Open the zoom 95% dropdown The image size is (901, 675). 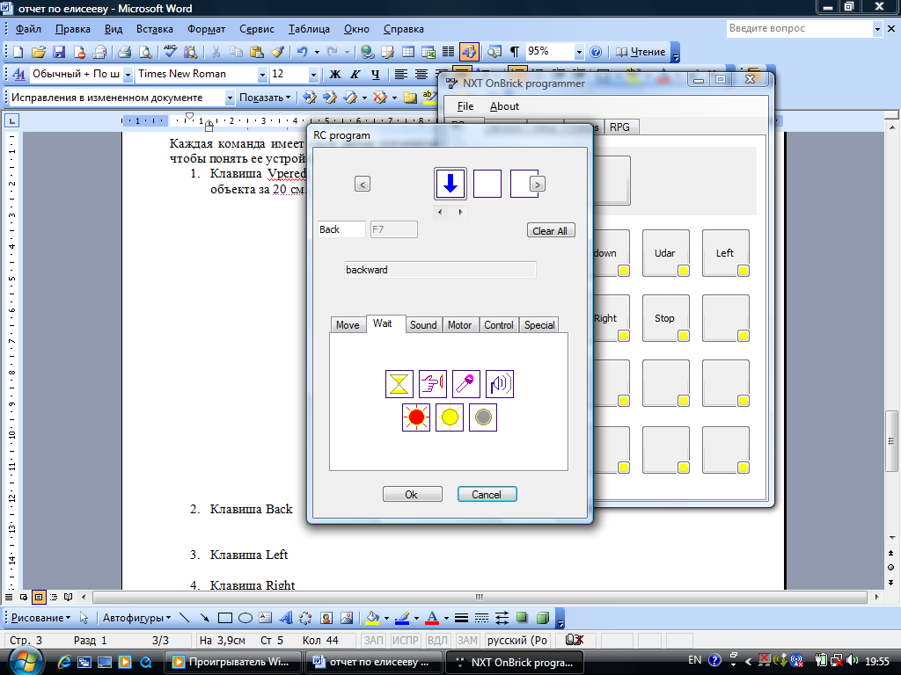click(579, 52)
